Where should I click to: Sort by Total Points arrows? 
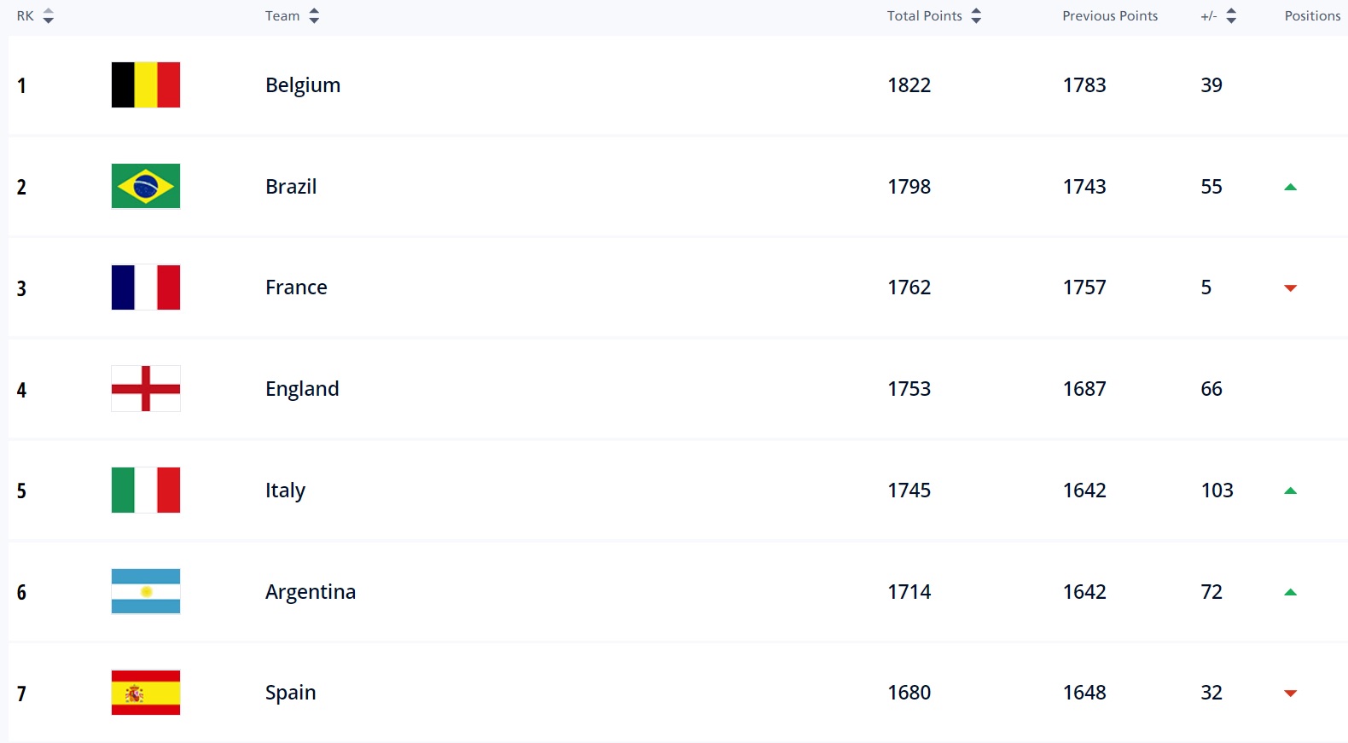click(976, 16)
